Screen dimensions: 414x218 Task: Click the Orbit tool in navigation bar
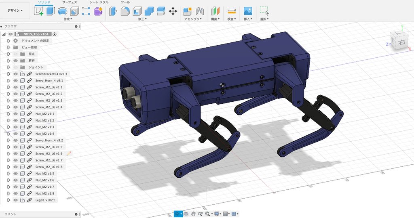pos(177,214)
